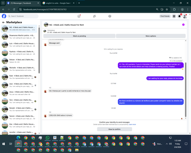This screenshot has height=153, width=191.
Task: Click 'I am waiting for your reply' bubble
Action: pos(165,78)
